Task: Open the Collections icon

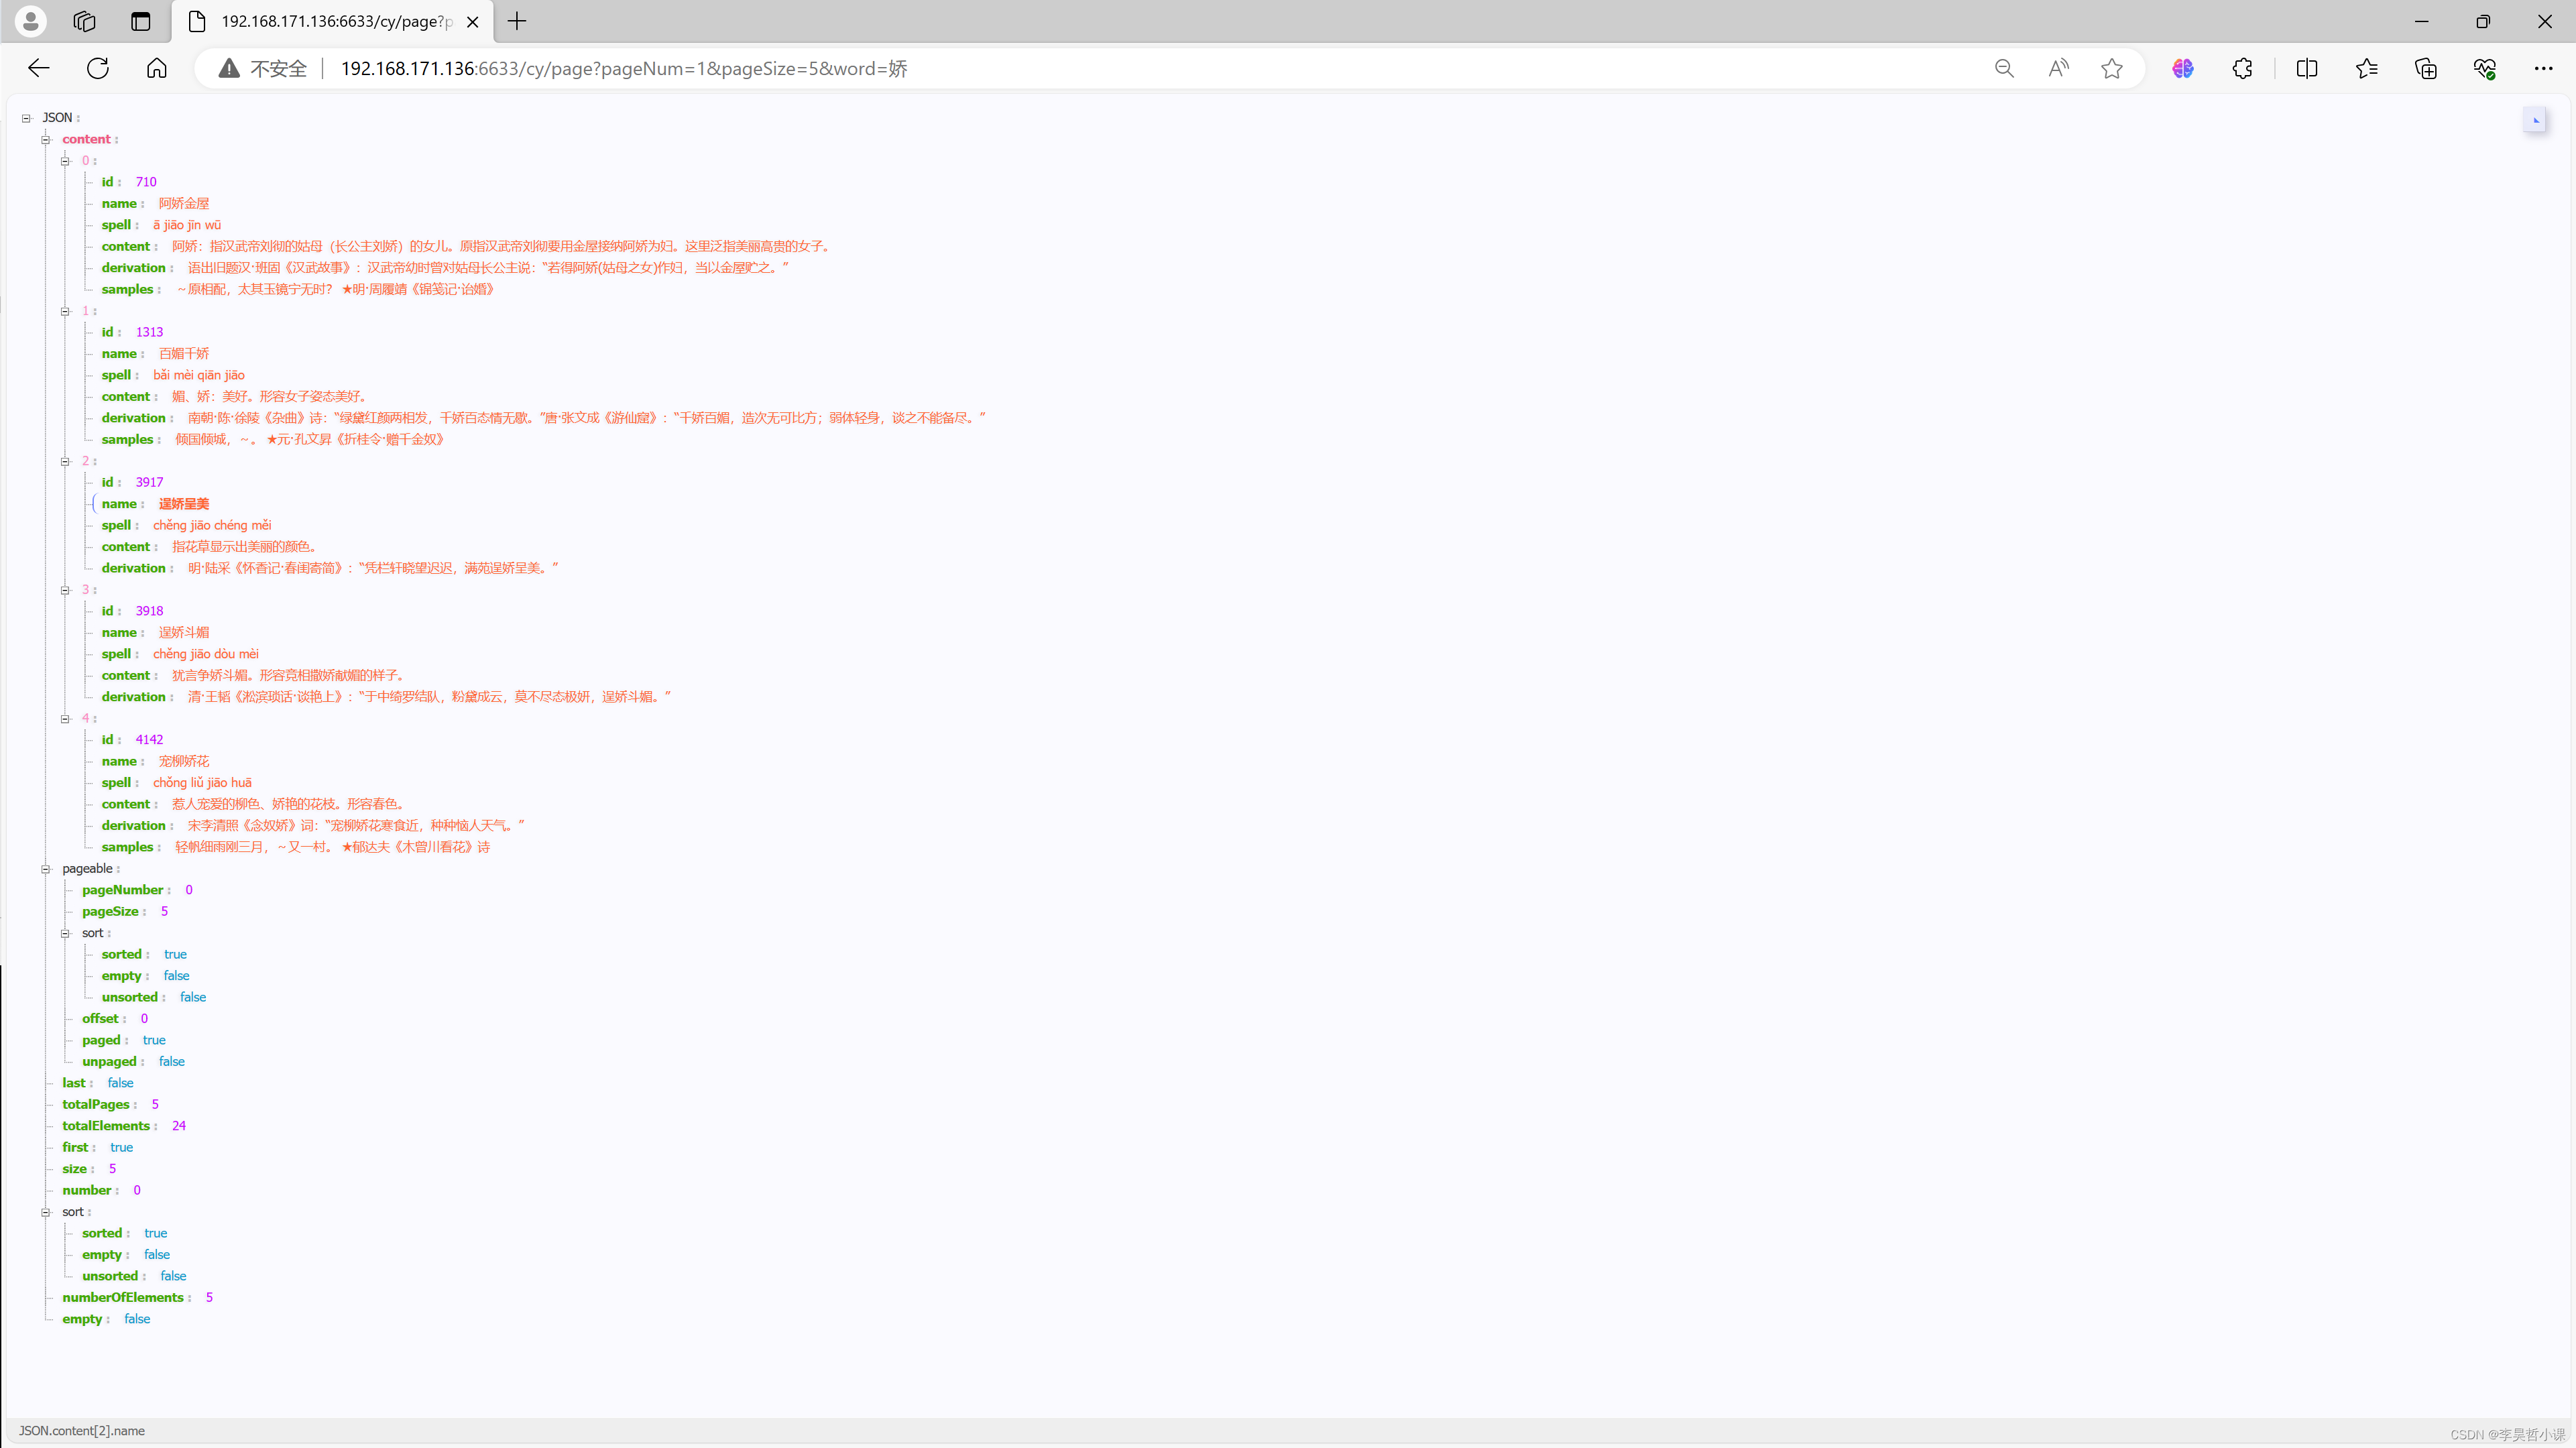Action: (2426, 68)
